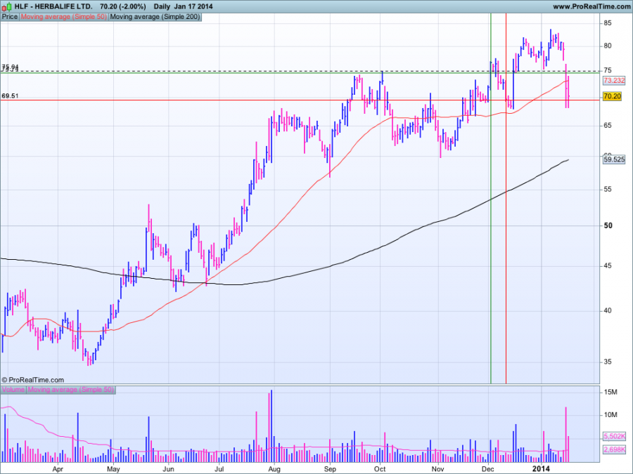The width and height of the screenshot is (633, 474).
Task: Click the 85 price axis label
Action: pyautogui.click(x=608, y=23)
